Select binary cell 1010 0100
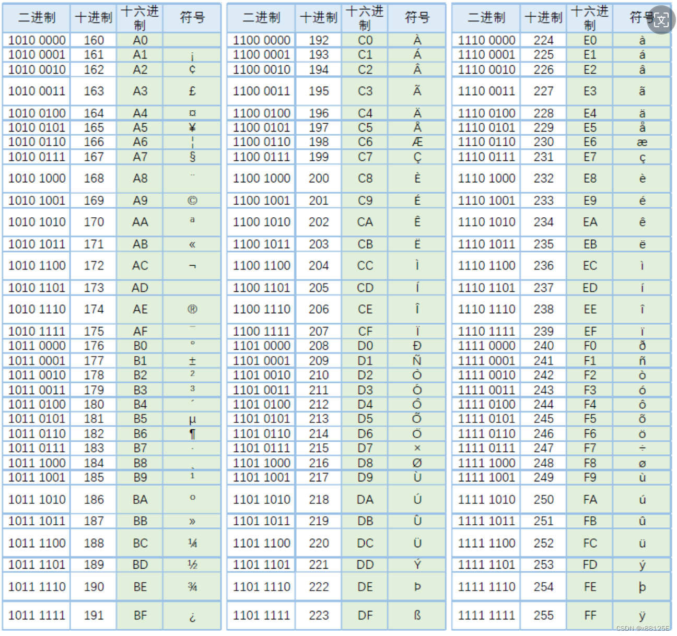 tap(37, 113)
